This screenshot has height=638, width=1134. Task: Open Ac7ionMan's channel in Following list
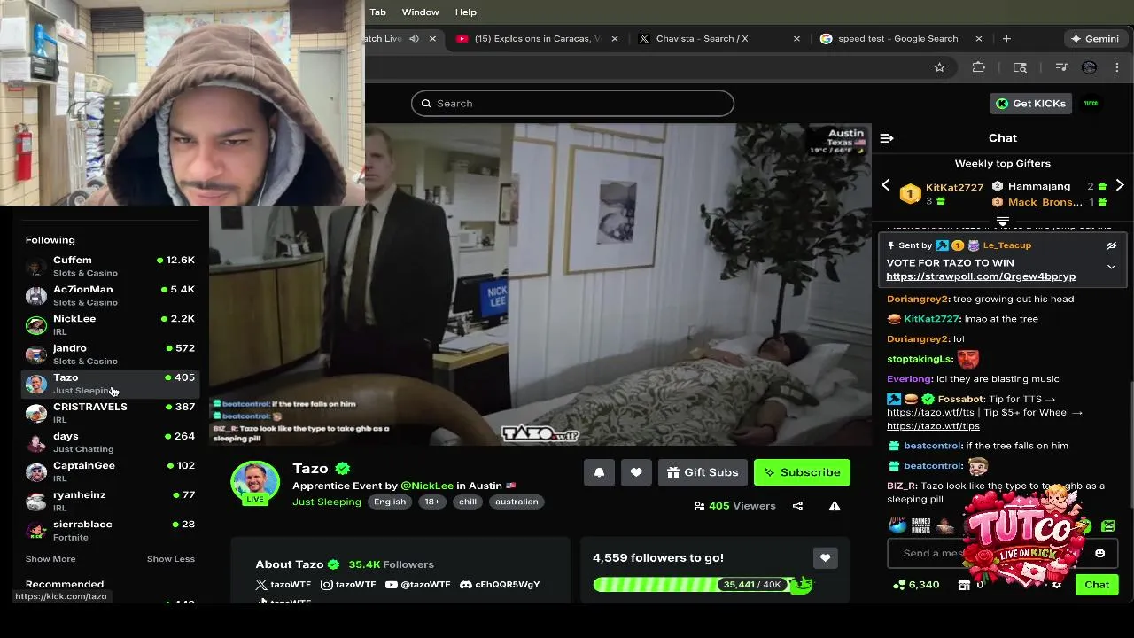point(111,295)
